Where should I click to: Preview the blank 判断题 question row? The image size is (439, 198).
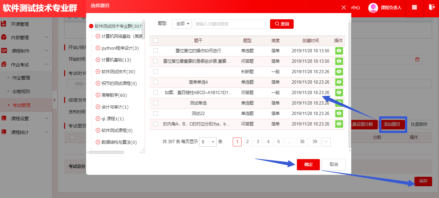pos(339,72)
